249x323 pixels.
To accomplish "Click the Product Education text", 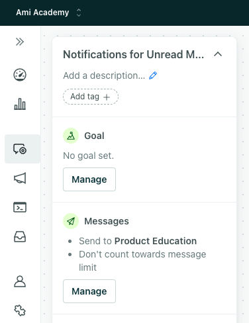I will coord(156,241).
